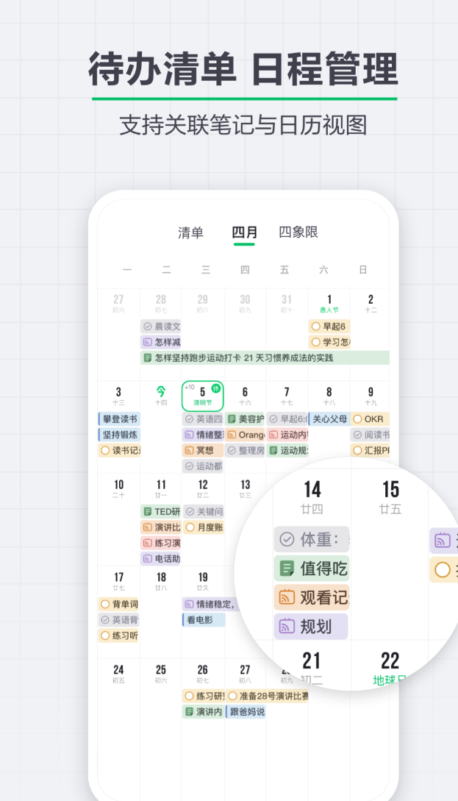Select day 15 廿五 in magnified view

[390, 496]
